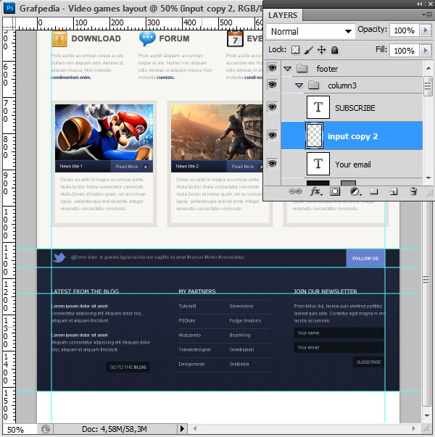Click the Twitter bird icon in canvas
This screenshot has height=437, width=435.
pos(59,257)
